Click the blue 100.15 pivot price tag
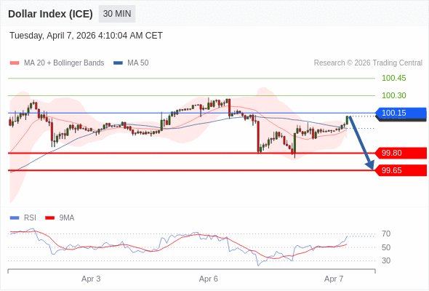This screenshot has height=291, width=429. pyautogui.click(x=401, y=113)
